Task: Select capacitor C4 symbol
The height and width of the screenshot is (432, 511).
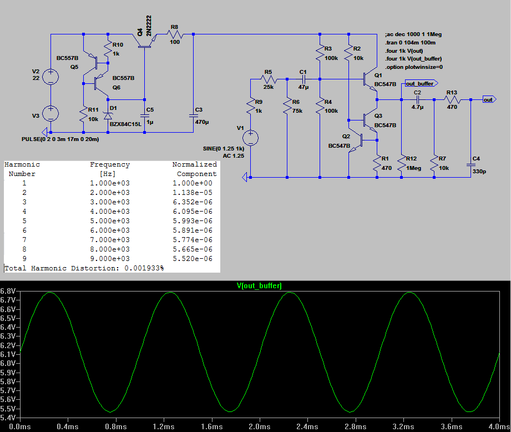Action: point(470,165)
